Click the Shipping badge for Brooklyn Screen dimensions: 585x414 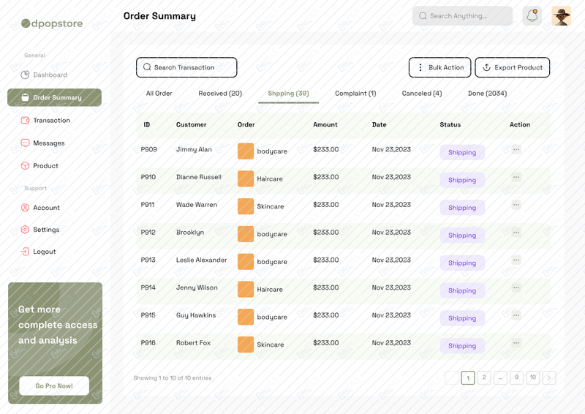coord(462,236)
